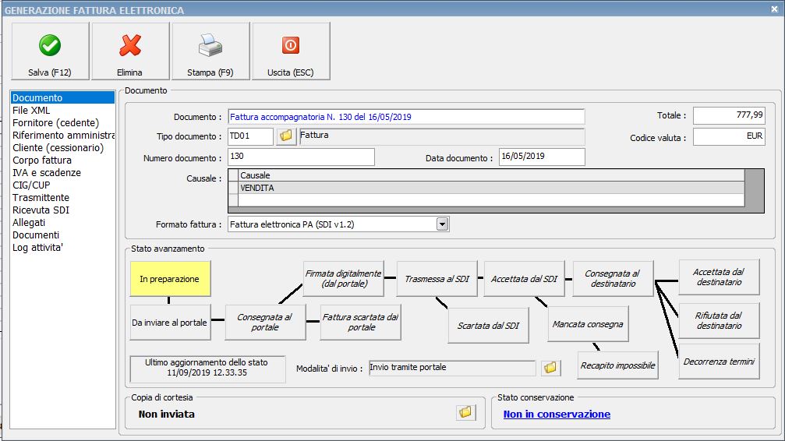Viewport: 785px width, 441px height.
Task: Click the empty row under VENDITA in Causale
Action: coord(490,199)
